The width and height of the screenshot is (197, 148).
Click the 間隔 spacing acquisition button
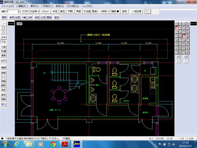coord(49,17)
